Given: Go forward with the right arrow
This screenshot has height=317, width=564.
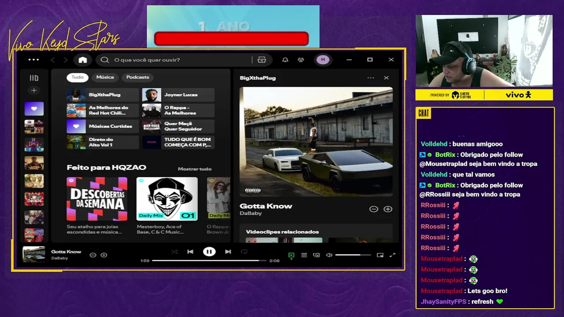Looking at the screenshot, I should pos(66,60).
